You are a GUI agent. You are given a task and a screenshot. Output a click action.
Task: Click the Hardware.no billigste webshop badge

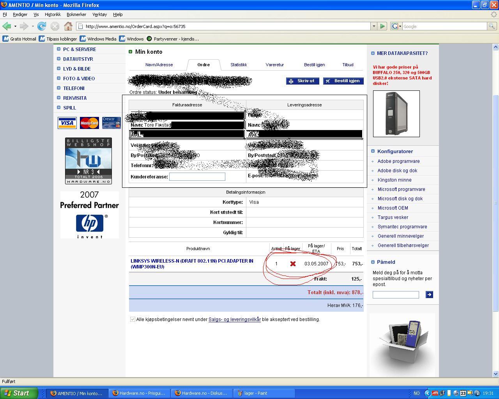click(88, 161)
